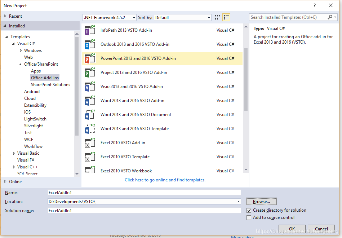Screen dimensions: 342x238
Task: Select the InfoPath 2013 VSTO Add-in icon
Action: click(90, 30)
